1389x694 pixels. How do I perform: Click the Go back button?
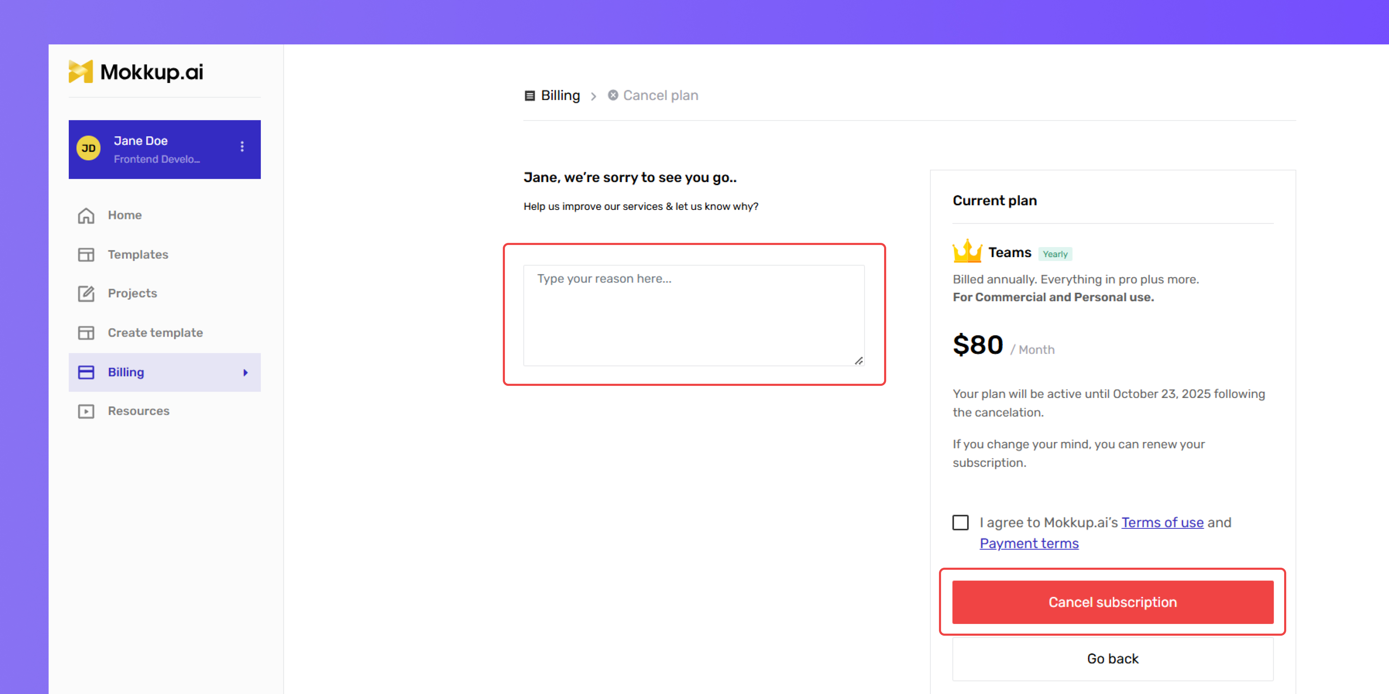click(x=1112, y=659)
